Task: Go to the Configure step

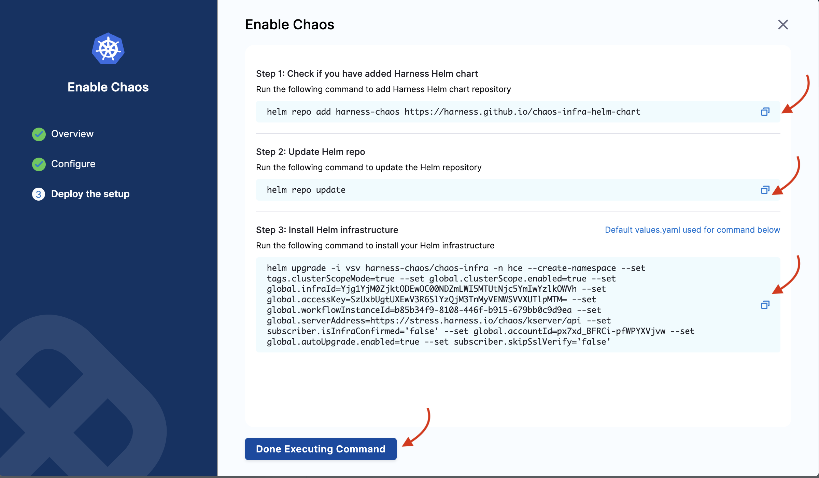Action: point(73,164)
